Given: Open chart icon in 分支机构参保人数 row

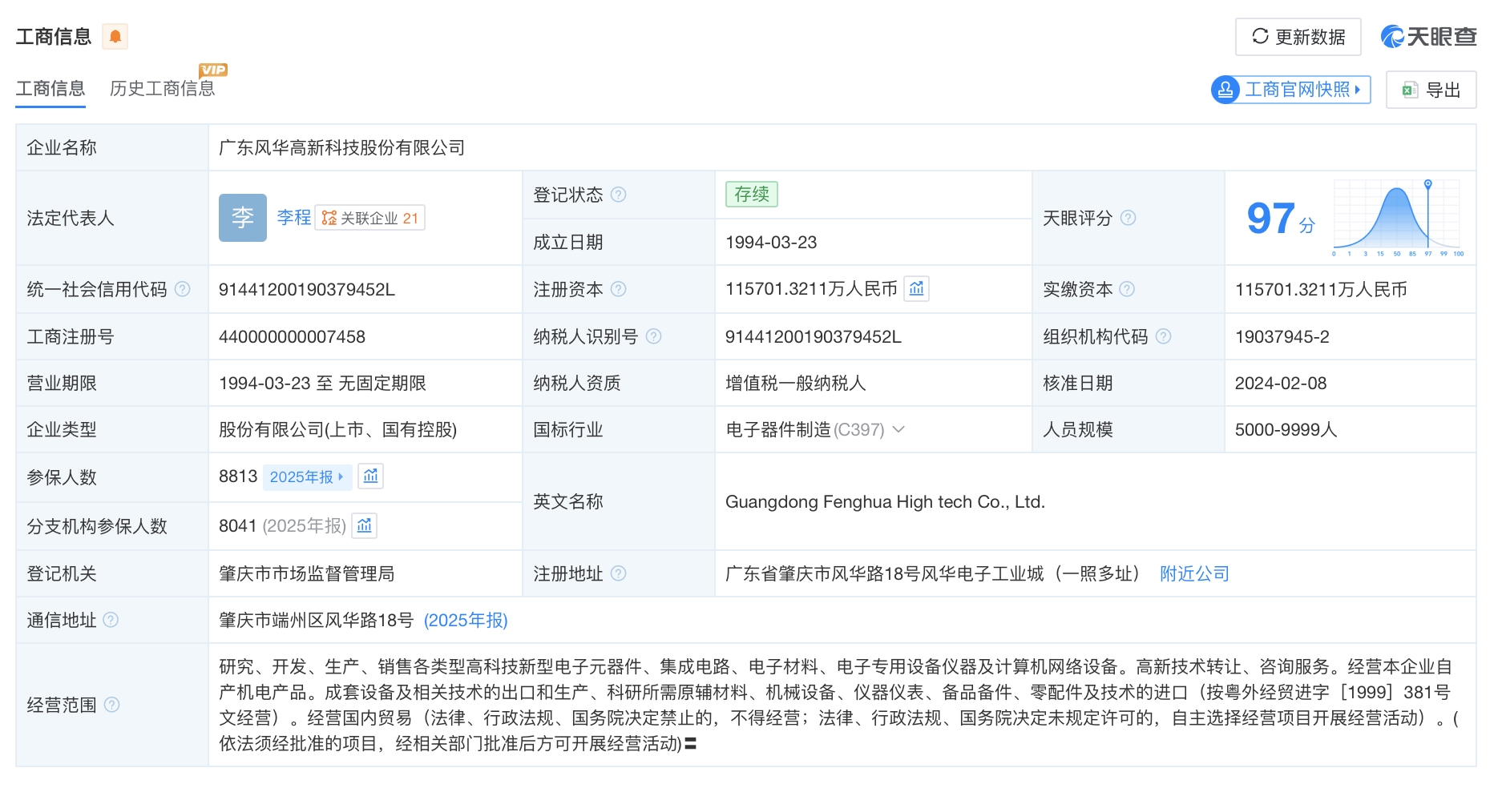Looking at the screenshot, I should coord(364,525).
